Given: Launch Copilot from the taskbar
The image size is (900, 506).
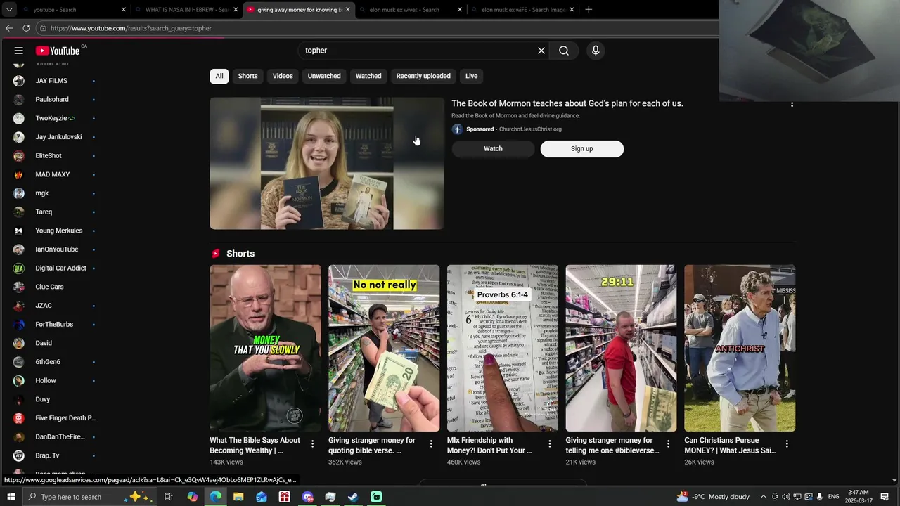Looking at the screenshot, I should [193, 497].
